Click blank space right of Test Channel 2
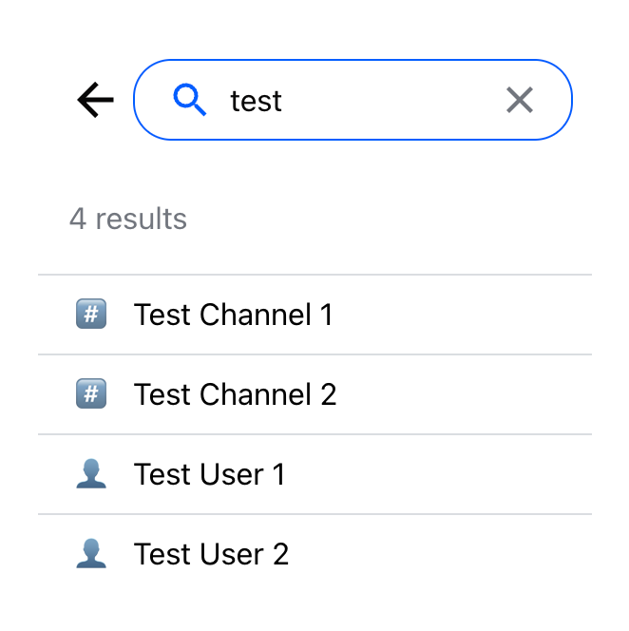Image resolution: width=629 pixels, height=631 pixels. point(466,394)
